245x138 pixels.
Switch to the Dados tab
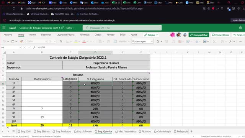(x=98, y=34)
